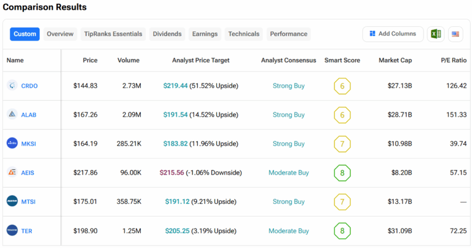Click AEIS Moderate Buy consensus link
472x248 pixels.
(x=288, y=172)
